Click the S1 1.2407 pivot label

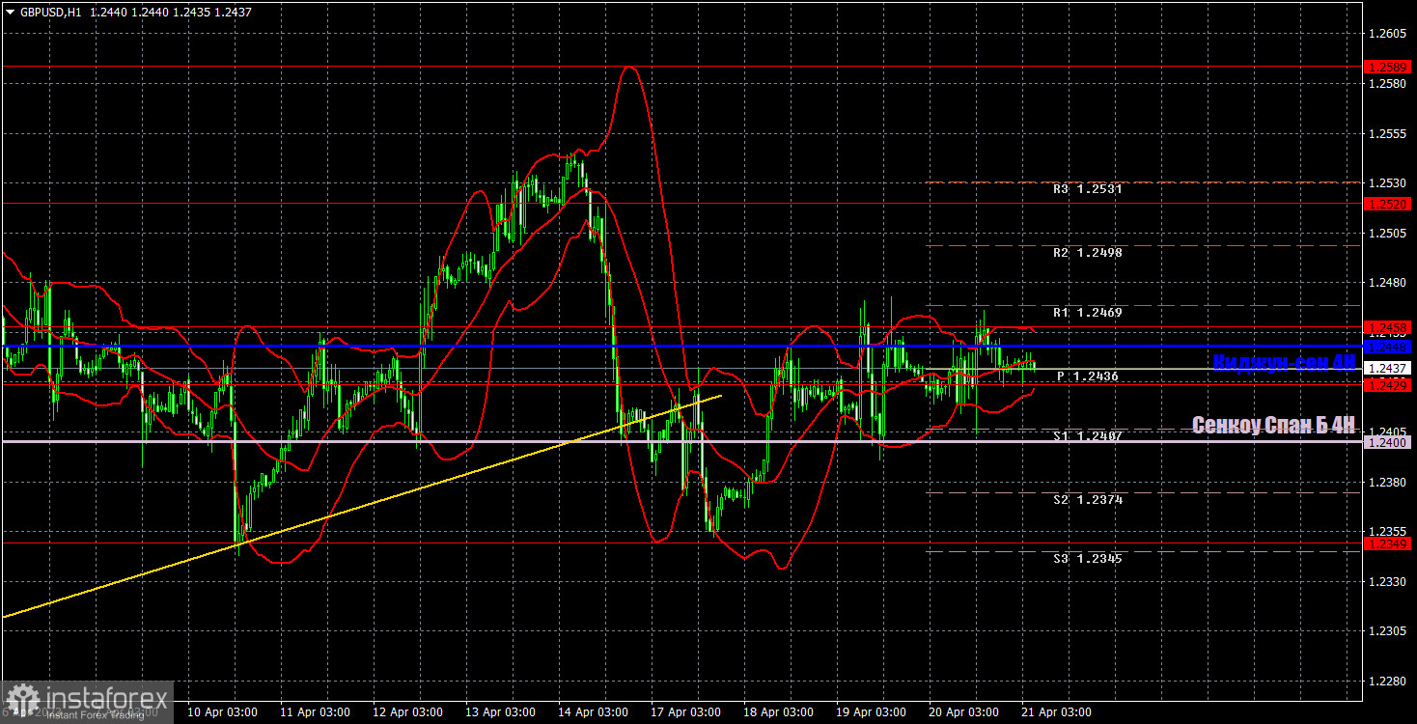click(1087, 436)
